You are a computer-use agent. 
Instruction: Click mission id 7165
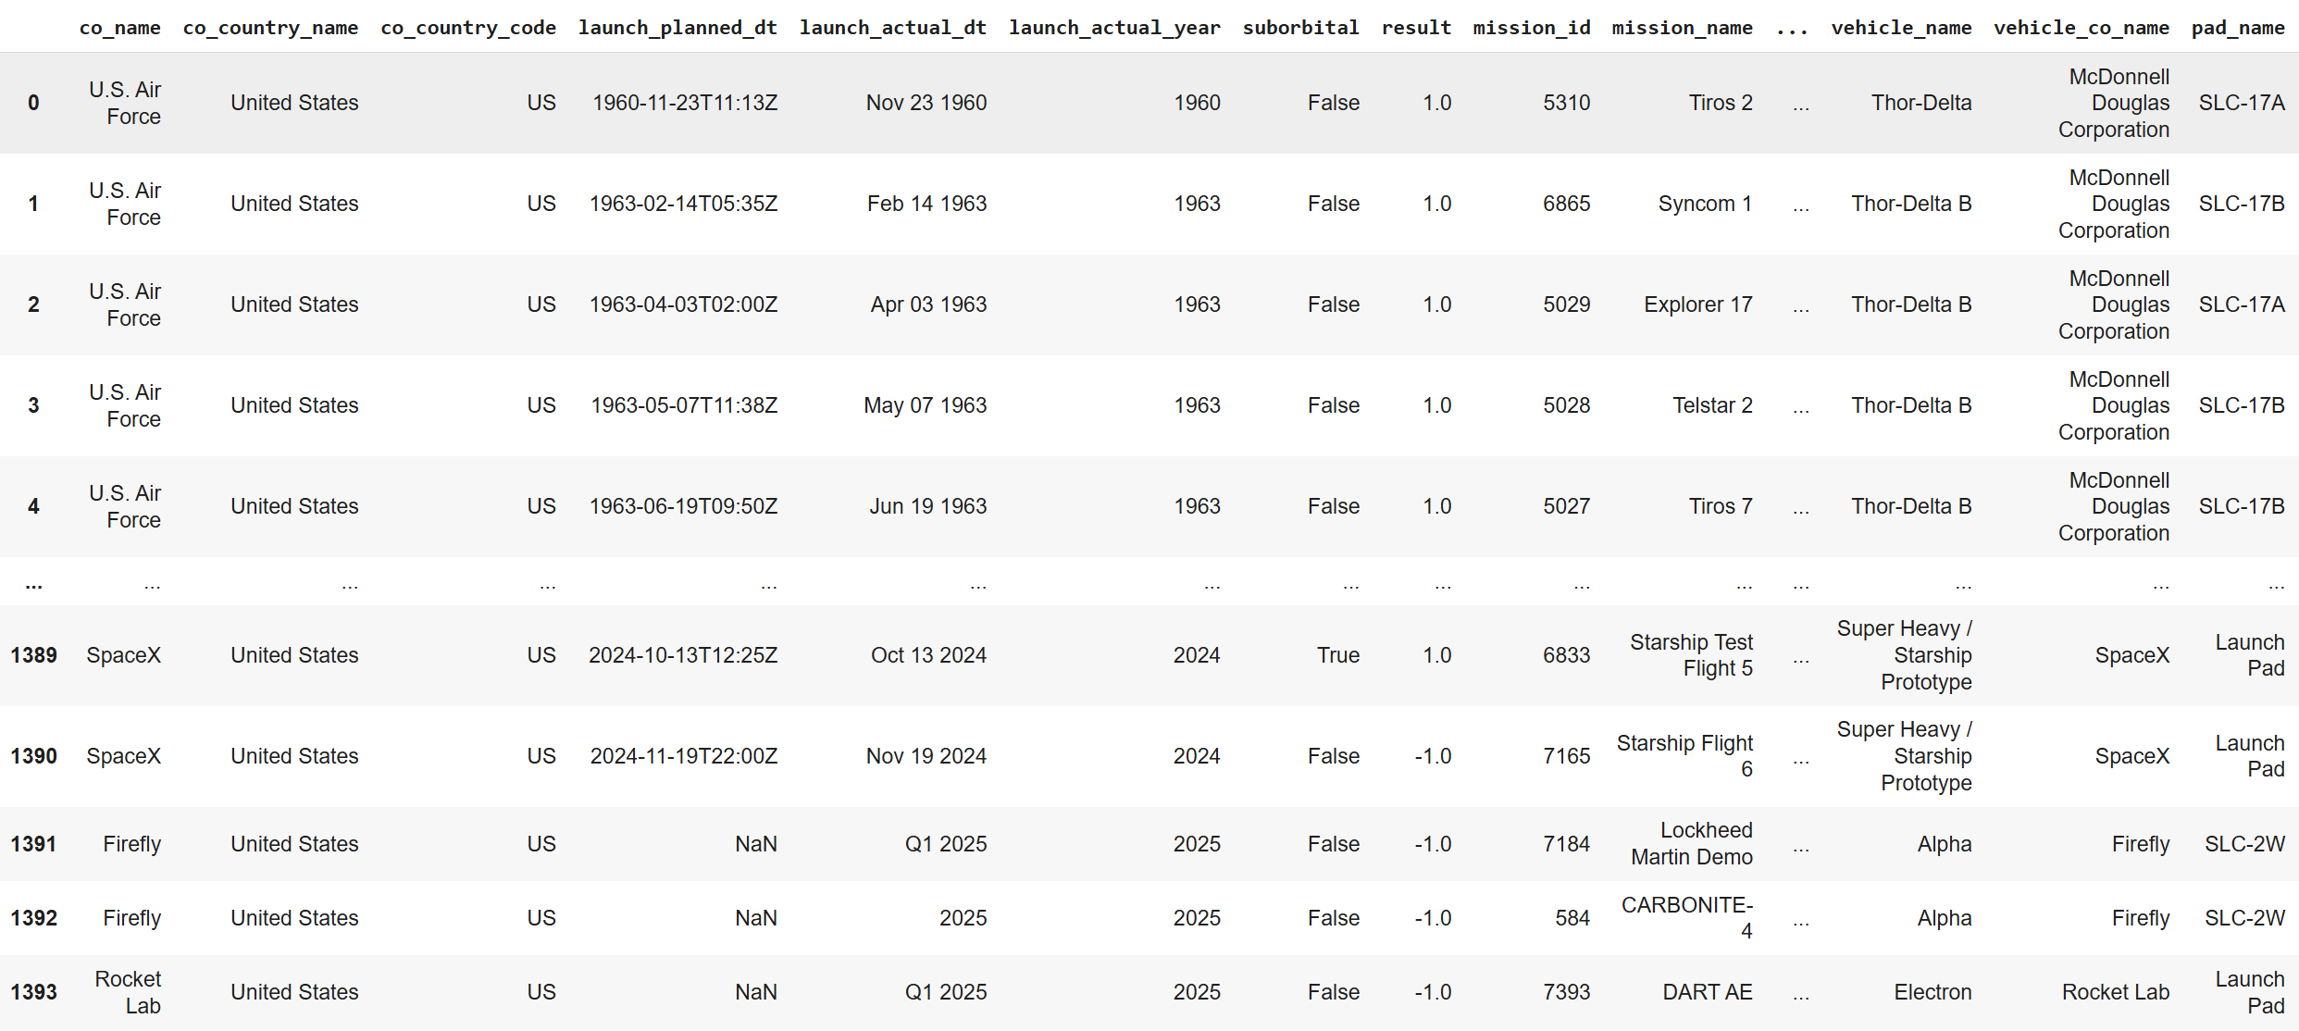pos(1566,756)
